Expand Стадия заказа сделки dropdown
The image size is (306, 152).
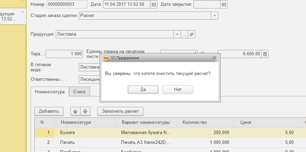point(214,16)
